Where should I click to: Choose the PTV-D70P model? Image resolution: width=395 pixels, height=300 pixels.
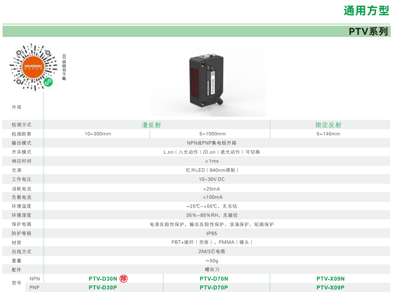tap(214, 288)
